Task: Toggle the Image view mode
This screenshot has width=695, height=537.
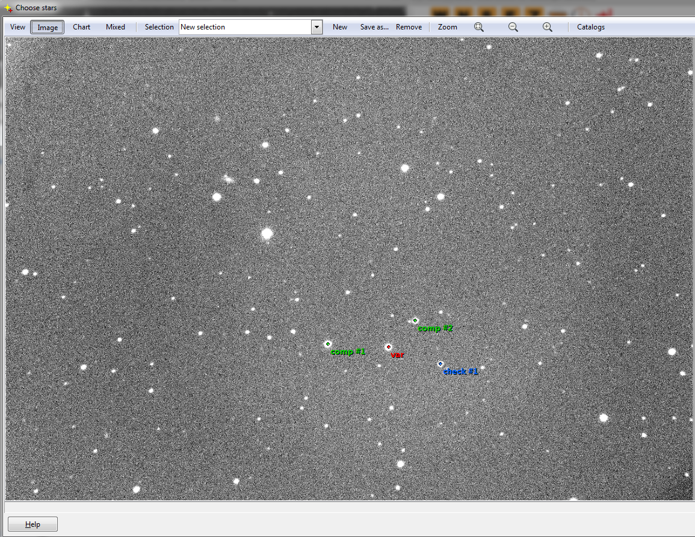Action: pyautogui.click(x=48, y=27)
